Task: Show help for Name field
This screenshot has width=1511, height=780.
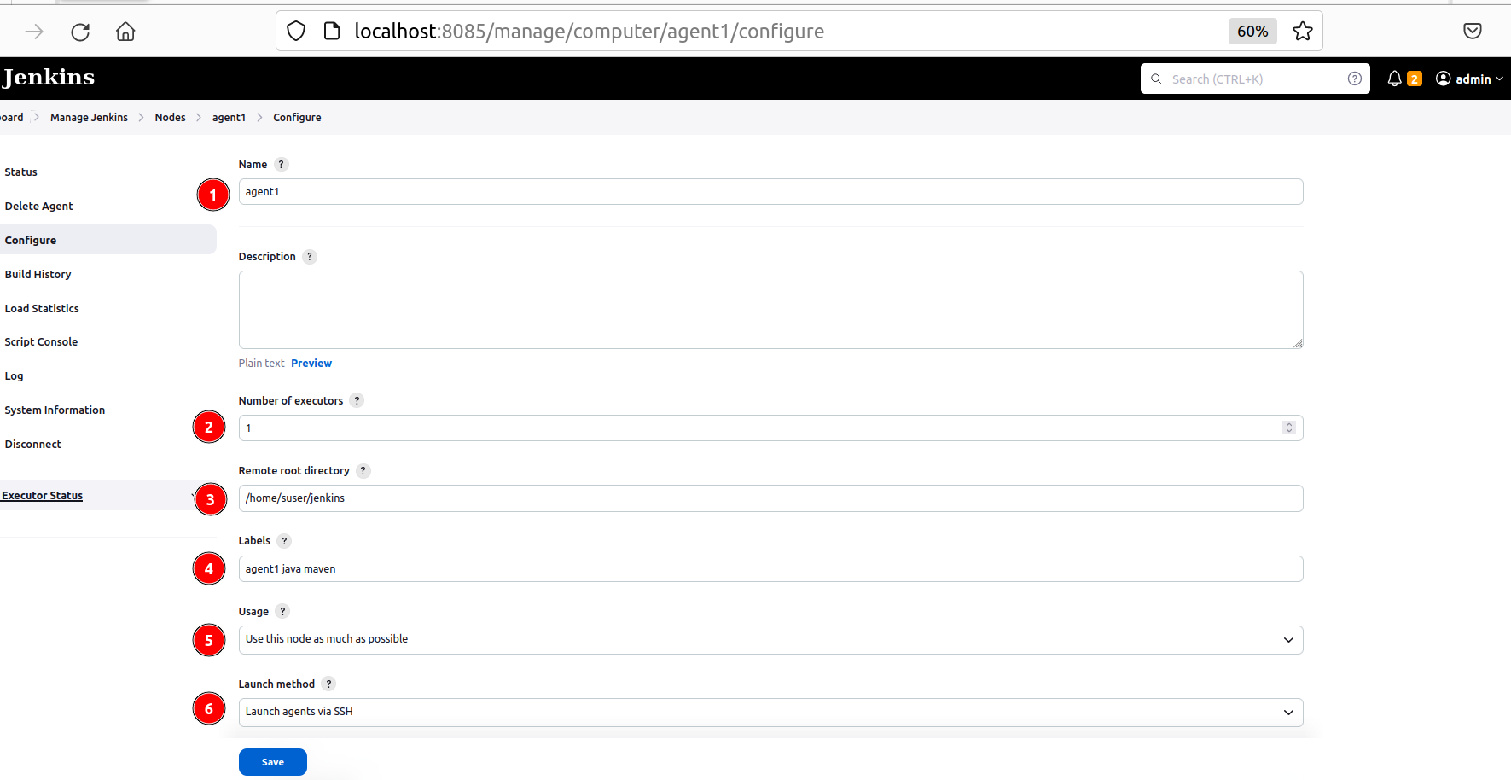Action: 281,165
